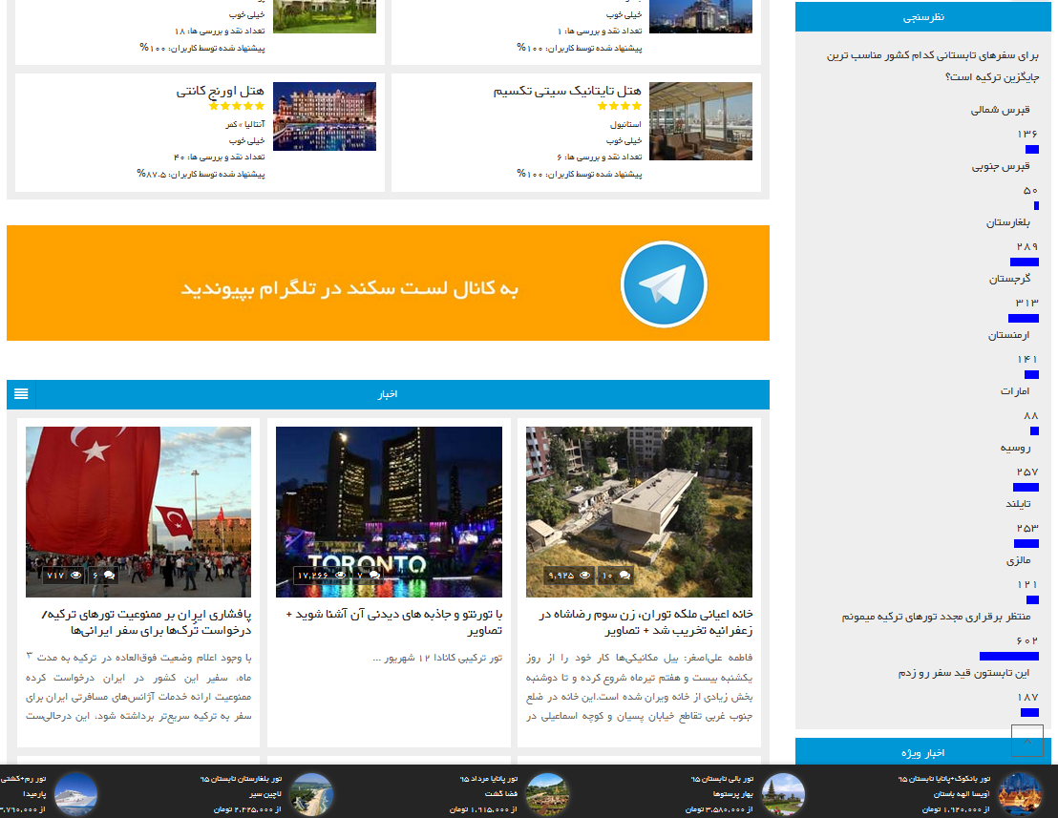Open the Pattaya Mordad tour circular icon
The width and height of the screenshot is (1058, 818).
[x=547, y=794]
